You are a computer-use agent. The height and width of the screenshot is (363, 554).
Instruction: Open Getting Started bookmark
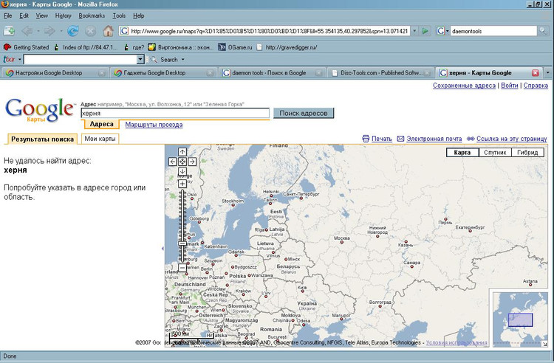tap(26, 47)
